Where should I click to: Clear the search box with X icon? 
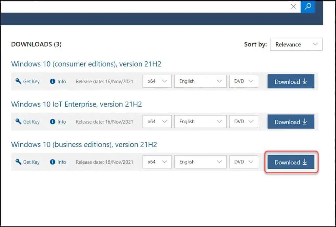(293, 7)
